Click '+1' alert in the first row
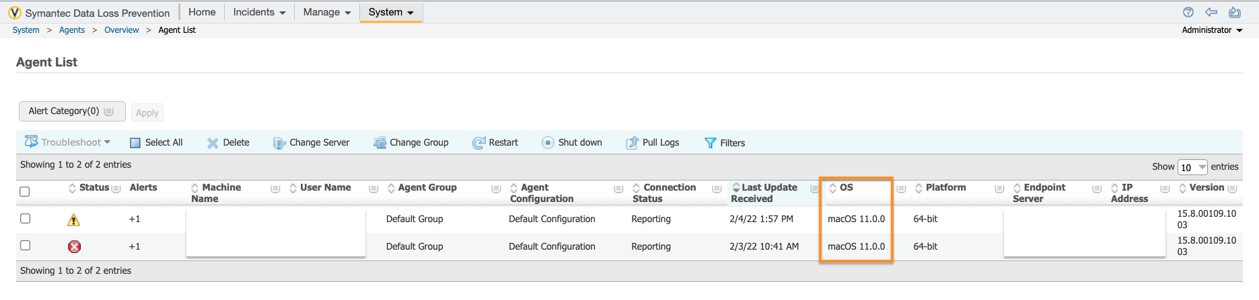This screenshot has width=1259, height=300. click(x=135, y=219)
